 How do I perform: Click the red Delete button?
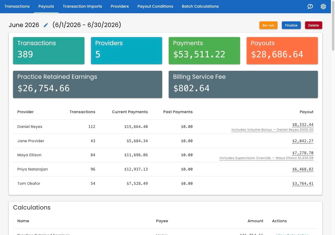click(314, 25)
